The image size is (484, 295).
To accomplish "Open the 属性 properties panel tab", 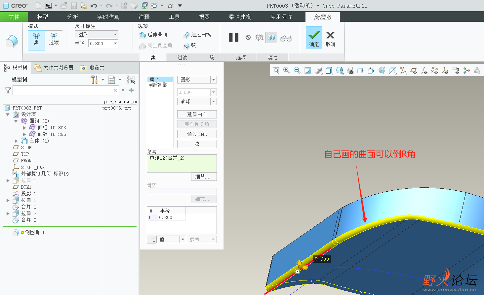I will tap(273, 57).
